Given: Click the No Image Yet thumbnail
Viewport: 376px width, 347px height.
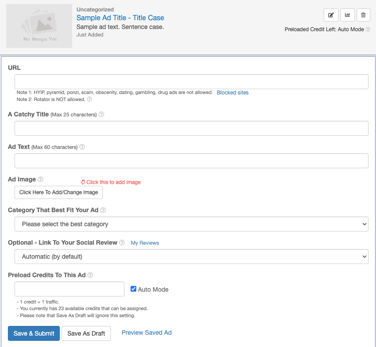Looking at the screenshot, I should pos(39,26).
